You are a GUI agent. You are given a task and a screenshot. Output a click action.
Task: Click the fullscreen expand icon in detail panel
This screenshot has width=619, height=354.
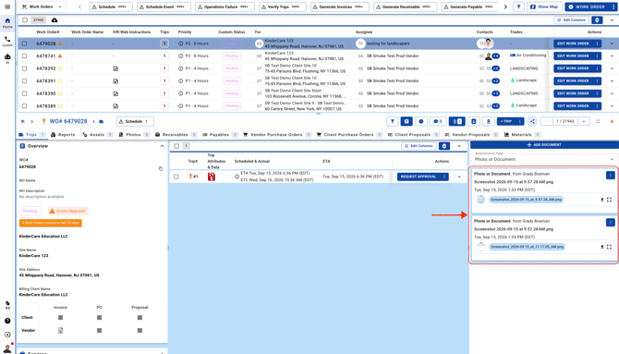point(598,121)
